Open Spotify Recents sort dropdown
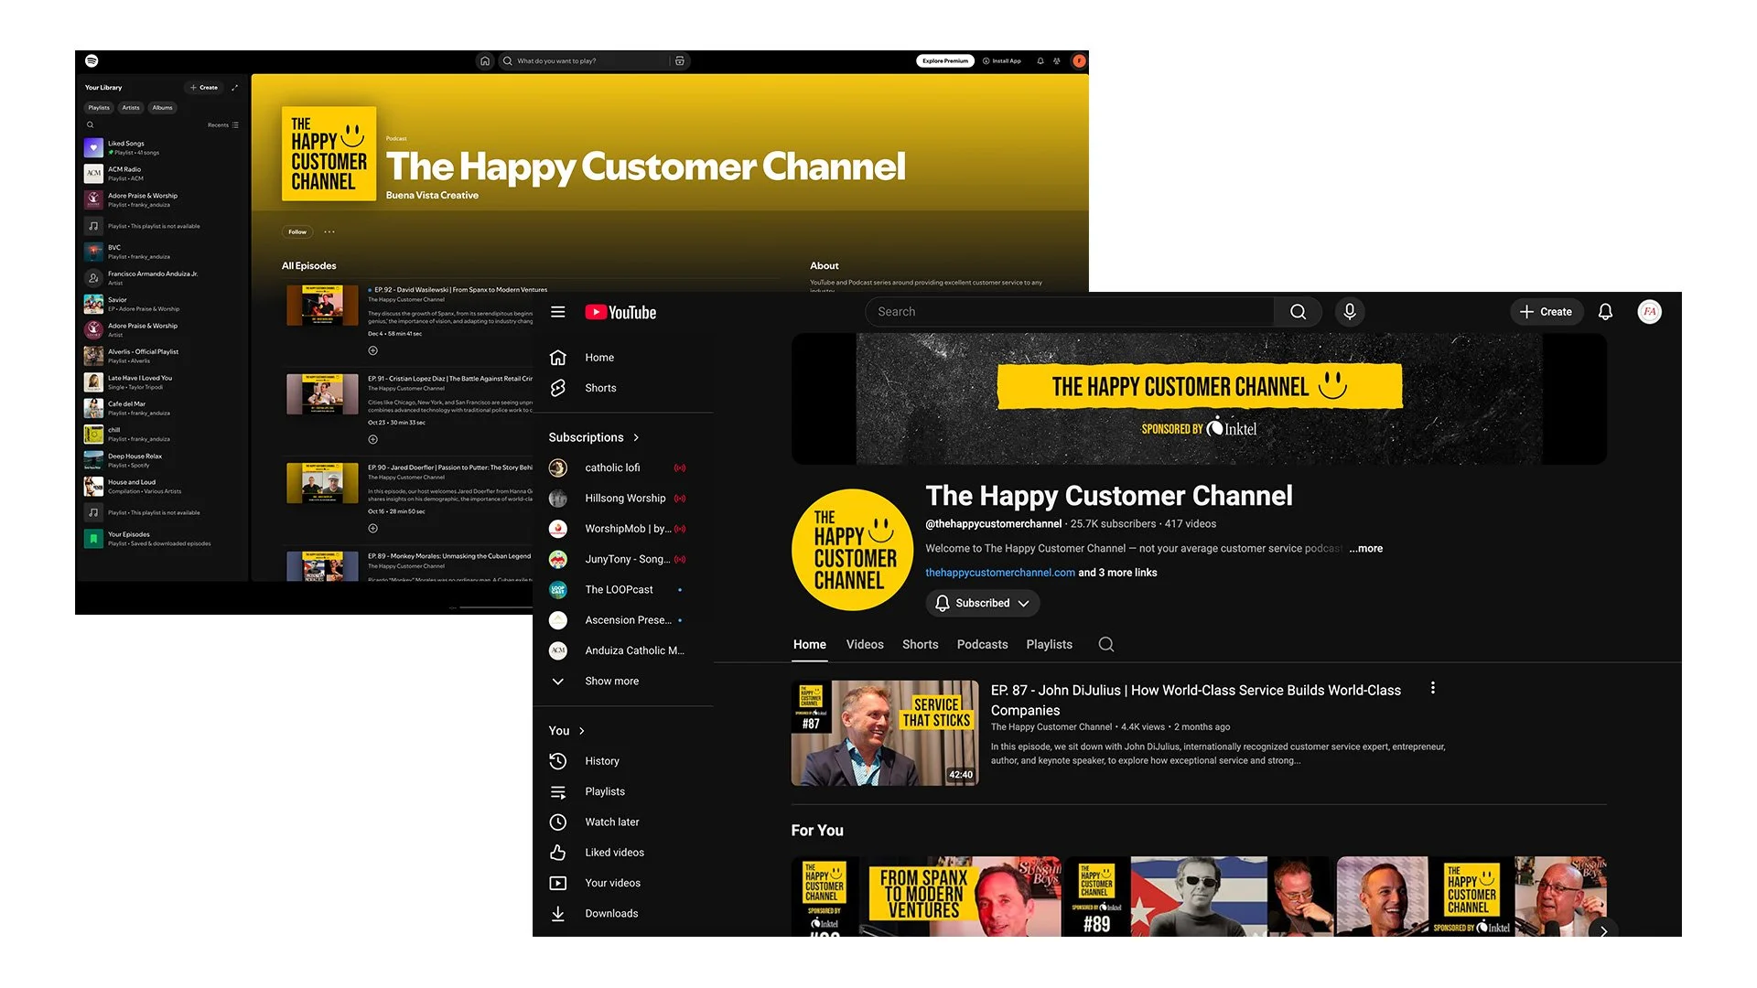 pyautogui.click(x=223, y=125)
